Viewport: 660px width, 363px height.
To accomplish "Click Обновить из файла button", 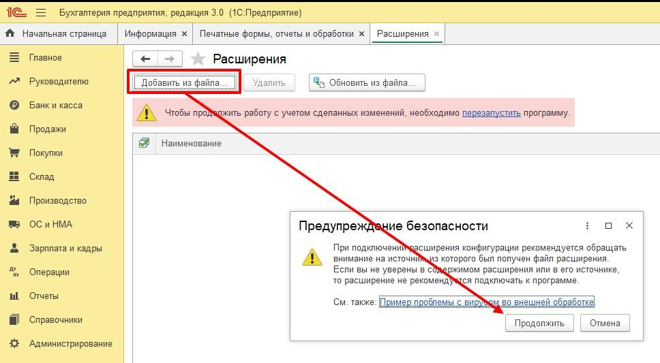I will tap(367, 82).
